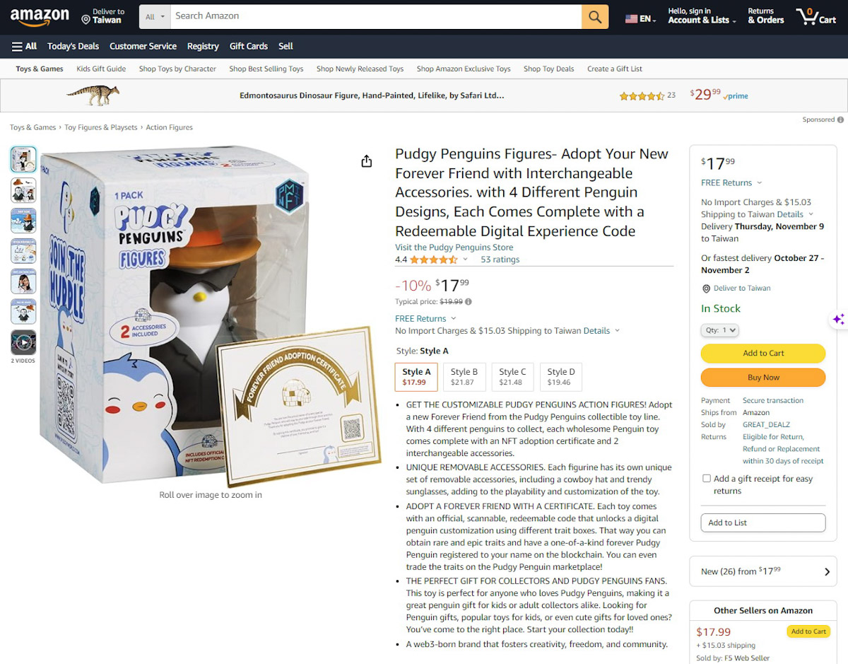This screenshot has width=848, height=664.
Task: Click the Deliver to Taiwan location icon
Action: tap(86, 20)
